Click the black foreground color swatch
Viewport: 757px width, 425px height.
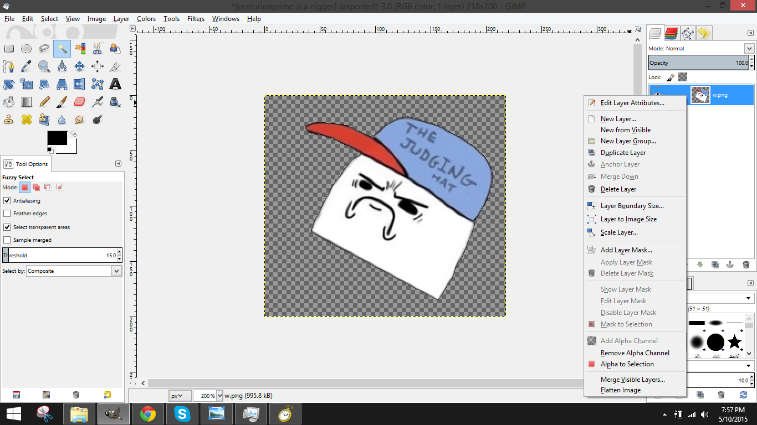tap(57, 138)
